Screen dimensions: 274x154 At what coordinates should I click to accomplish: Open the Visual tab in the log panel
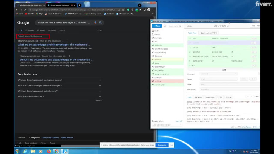tap(228, 97)
